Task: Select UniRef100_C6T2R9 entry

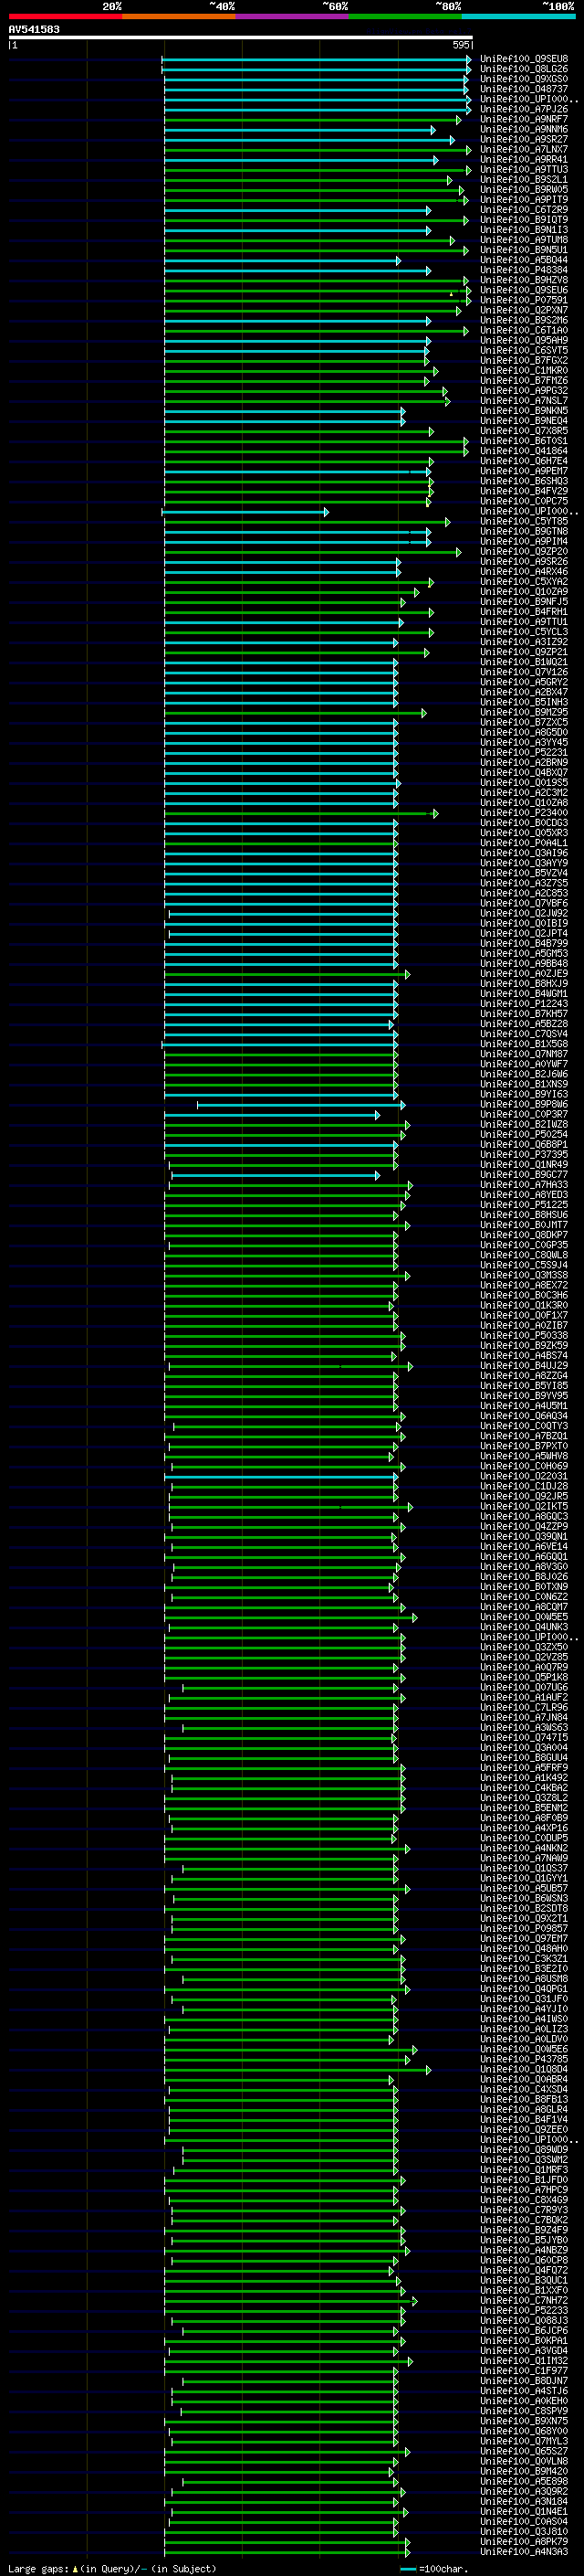Action: pos(524,209)
